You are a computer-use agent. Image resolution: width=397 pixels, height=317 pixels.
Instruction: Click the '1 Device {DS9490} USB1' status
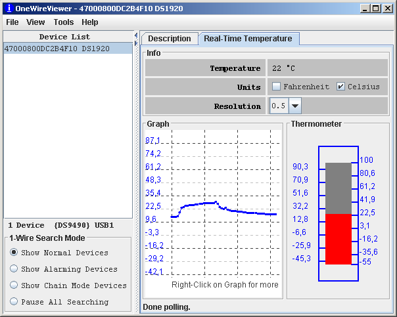tap(60, 225)
